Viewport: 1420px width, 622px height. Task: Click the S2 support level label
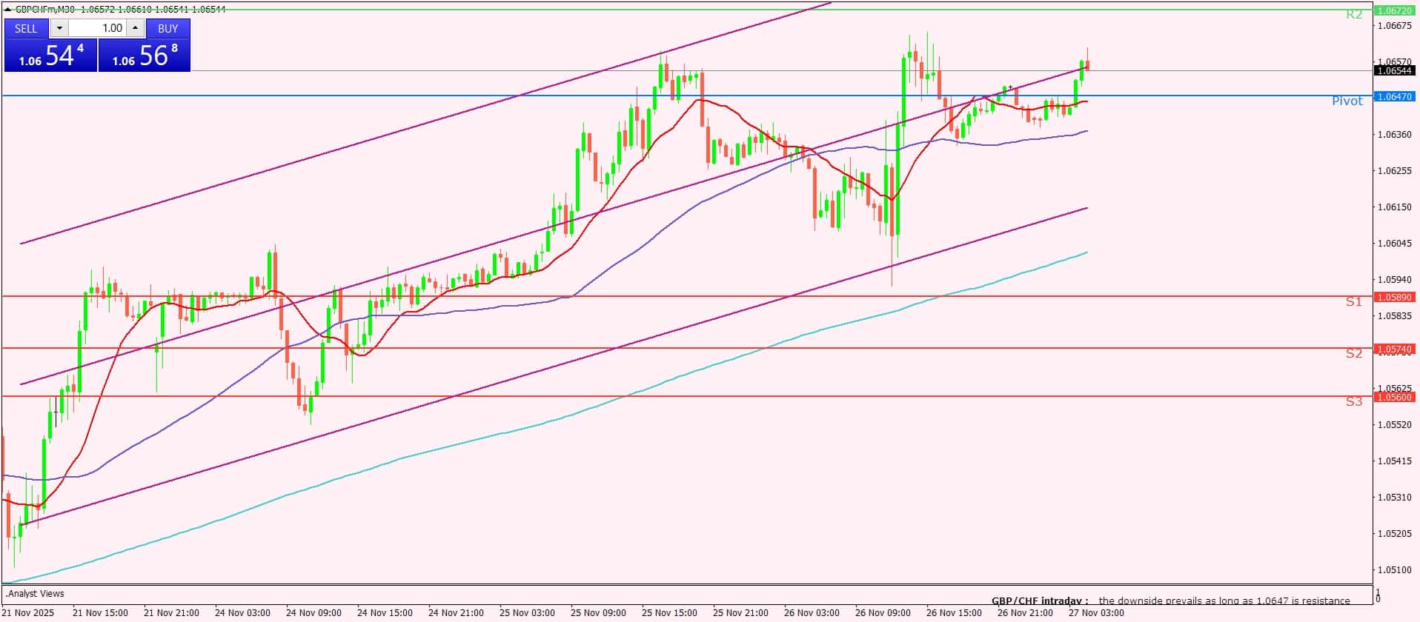point(1354,353)
